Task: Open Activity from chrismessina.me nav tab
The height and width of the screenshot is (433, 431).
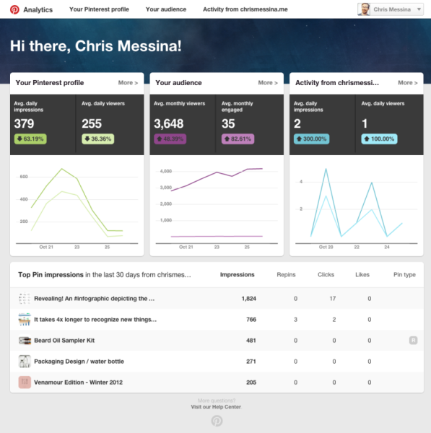Action: [245, 9]
